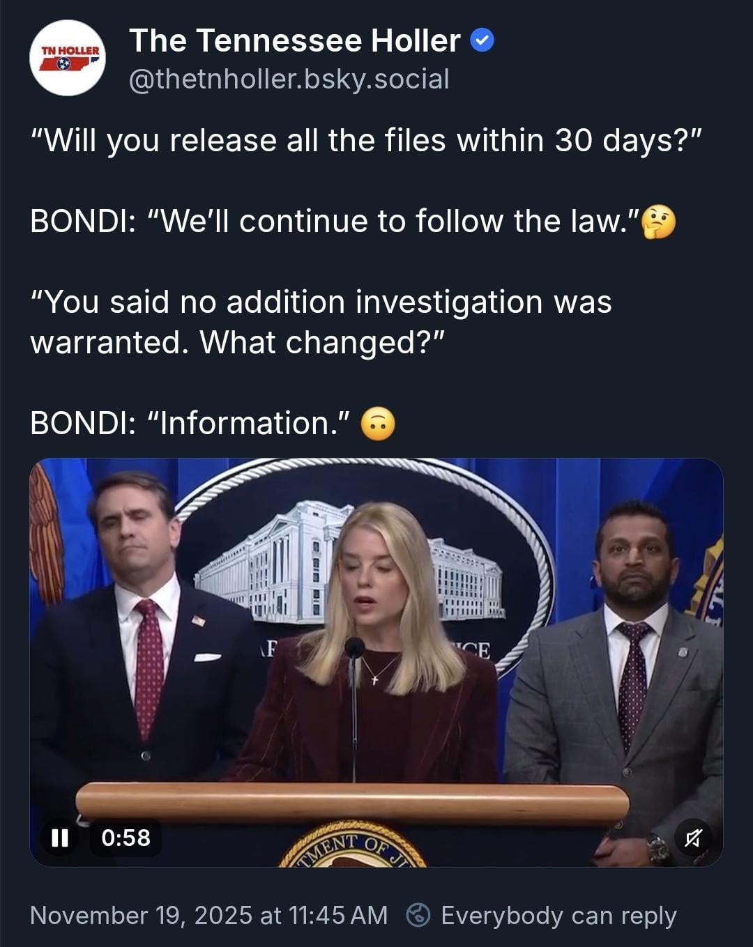Screen dimensions: 753x947
Task: Click the BONDI: "Information." text
Action: click(x=190, y=423)
